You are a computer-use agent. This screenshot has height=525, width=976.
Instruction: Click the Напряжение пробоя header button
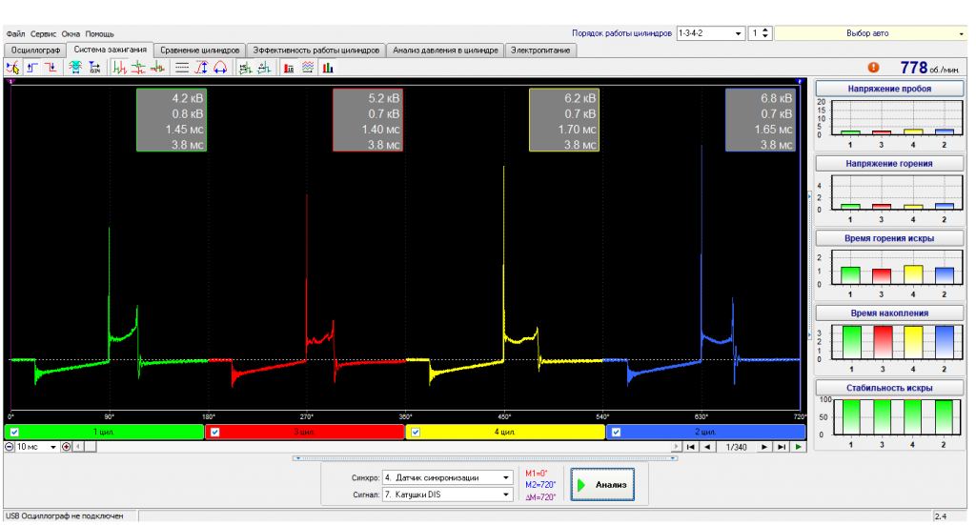tap(889, 89)
